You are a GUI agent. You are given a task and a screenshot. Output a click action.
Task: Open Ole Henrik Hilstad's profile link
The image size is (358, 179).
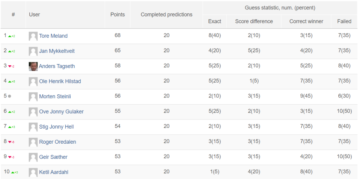60,81
